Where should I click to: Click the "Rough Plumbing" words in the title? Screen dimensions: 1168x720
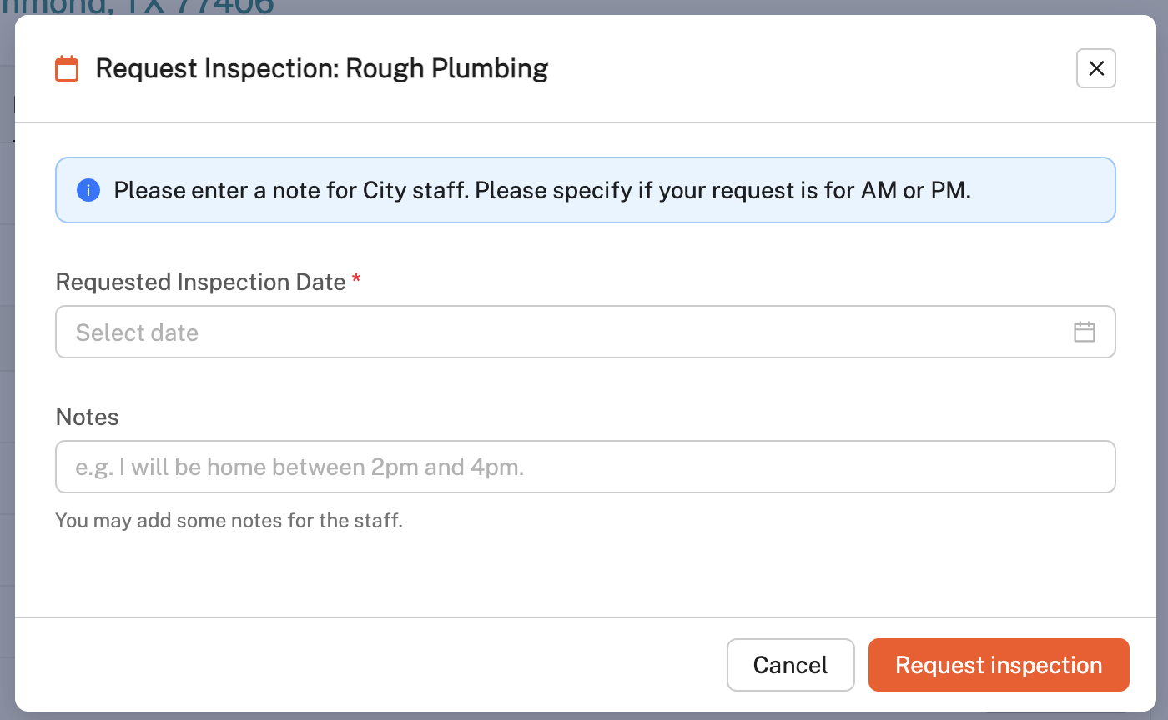(x=446, y=68)
